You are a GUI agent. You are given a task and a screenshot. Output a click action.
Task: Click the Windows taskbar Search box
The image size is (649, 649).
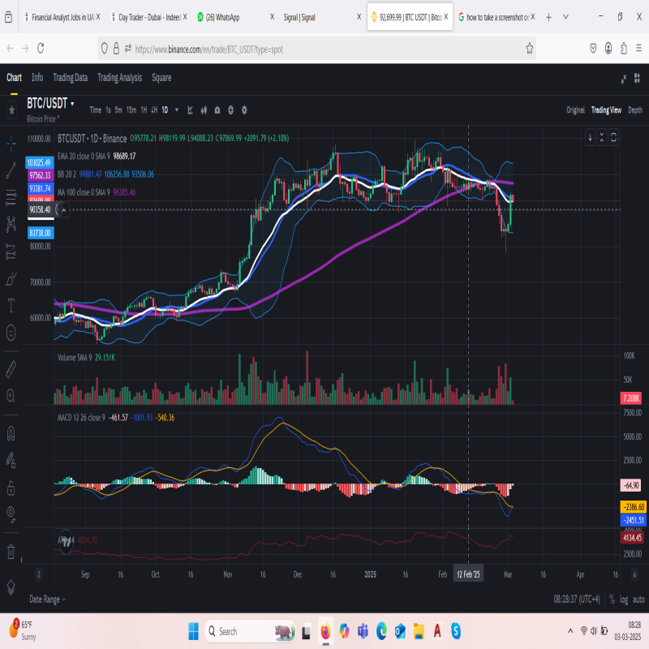click(x=250, y=631)
